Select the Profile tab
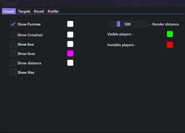Image resolution: width=185 pixels, height=133 pixels. [53, 11]
